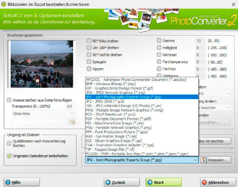
Task: Select PLUGIN PNM Portable Any Map format
Action: [x=142, y=154]
